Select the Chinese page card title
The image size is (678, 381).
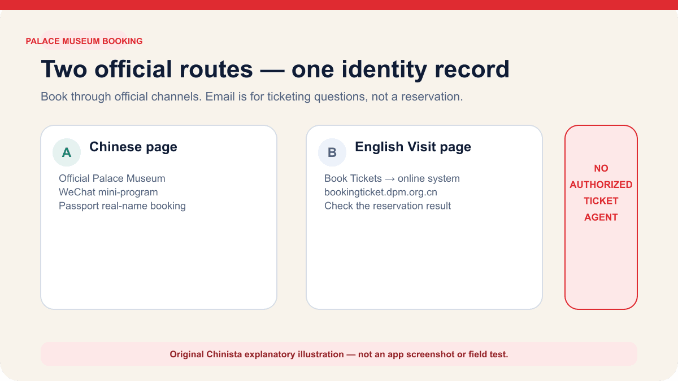133,147
